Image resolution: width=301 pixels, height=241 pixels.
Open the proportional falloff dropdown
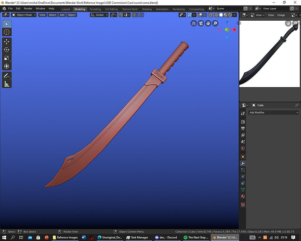pyautogui.click(x=141, y=15)
